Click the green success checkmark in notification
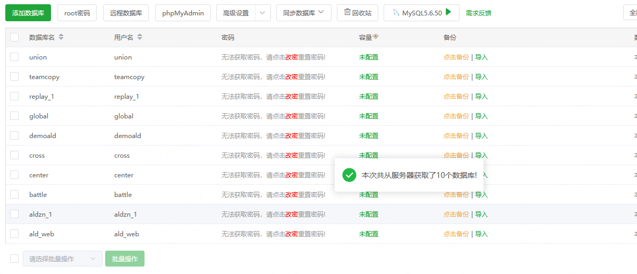The height and width of the screenshot is (274, 637). click(x=349, y=175)
